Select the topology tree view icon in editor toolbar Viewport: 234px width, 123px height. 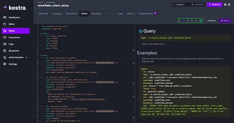(x=192, y=20)
